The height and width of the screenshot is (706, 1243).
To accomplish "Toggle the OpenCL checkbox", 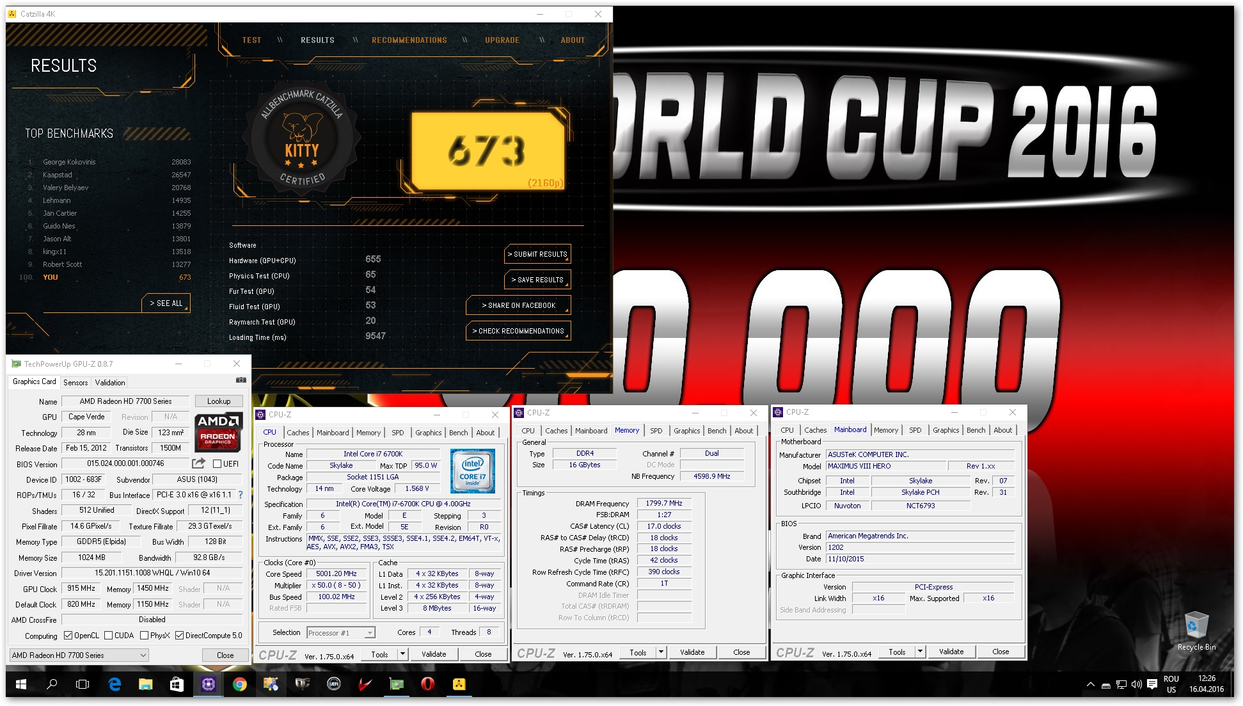I will point(68,636).
